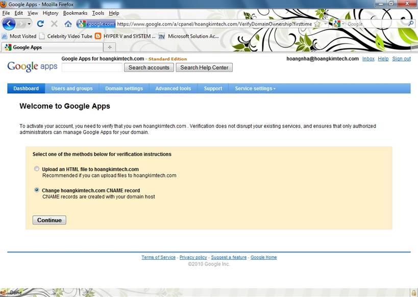The height and width of the screenshot is (297, 418).
Task: Expand the Service settings dropdown tab
Action: pos(255,88)
